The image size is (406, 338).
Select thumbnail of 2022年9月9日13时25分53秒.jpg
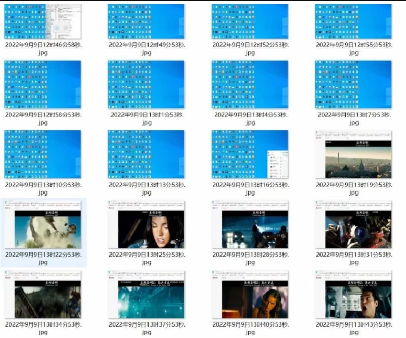pyautogui.click(x=146, y=224)
